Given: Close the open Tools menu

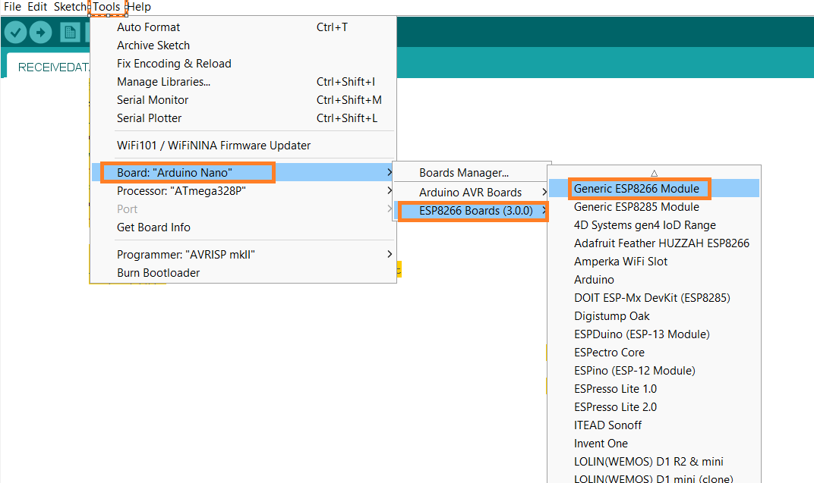Looking at the screenshot, I should point(107,7).
